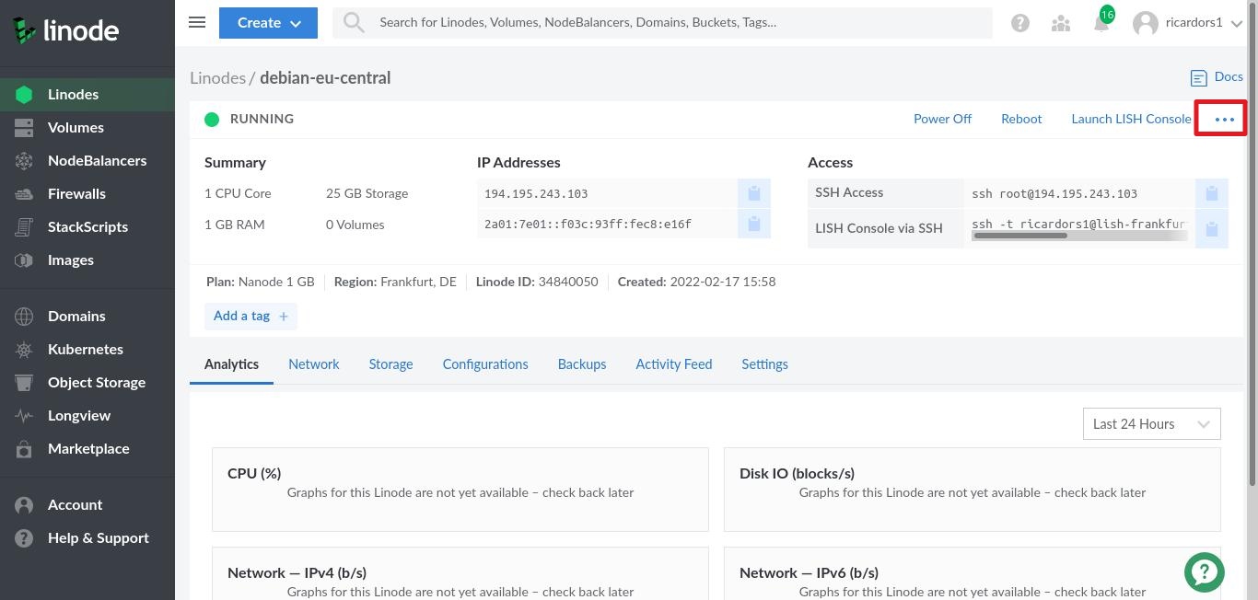Open the community people icon

(1061, 23)
